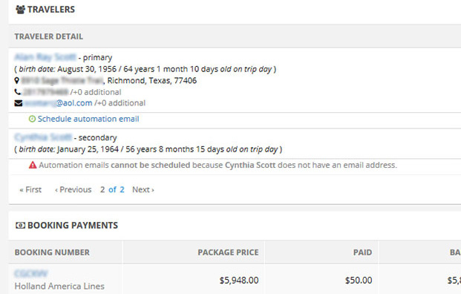This screenshot has height=294, width=461.
Task: Click the phone icon beside blurred number
Action: 17,92
